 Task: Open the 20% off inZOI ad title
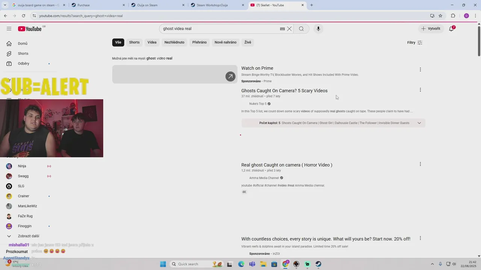coord(326,239)
